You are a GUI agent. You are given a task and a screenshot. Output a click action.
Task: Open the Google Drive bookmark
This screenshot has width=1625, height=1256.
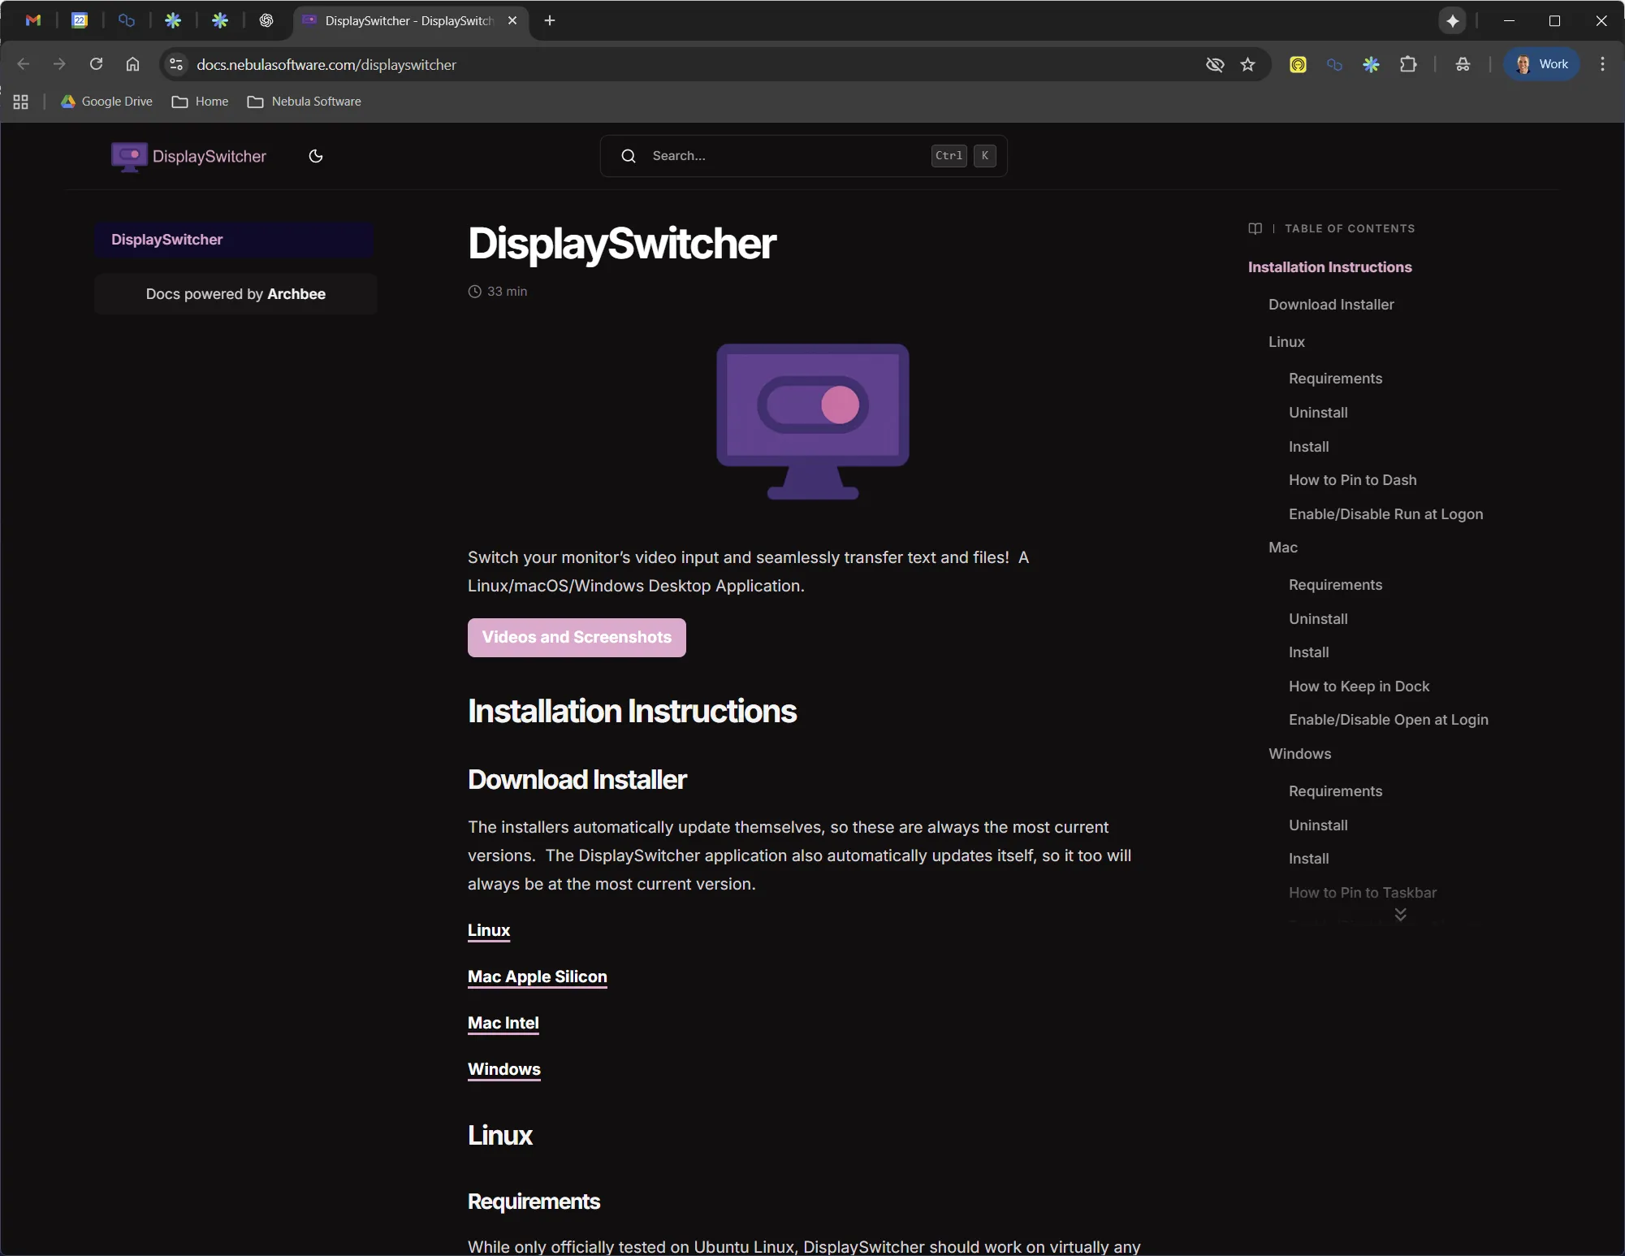(106, 102)
